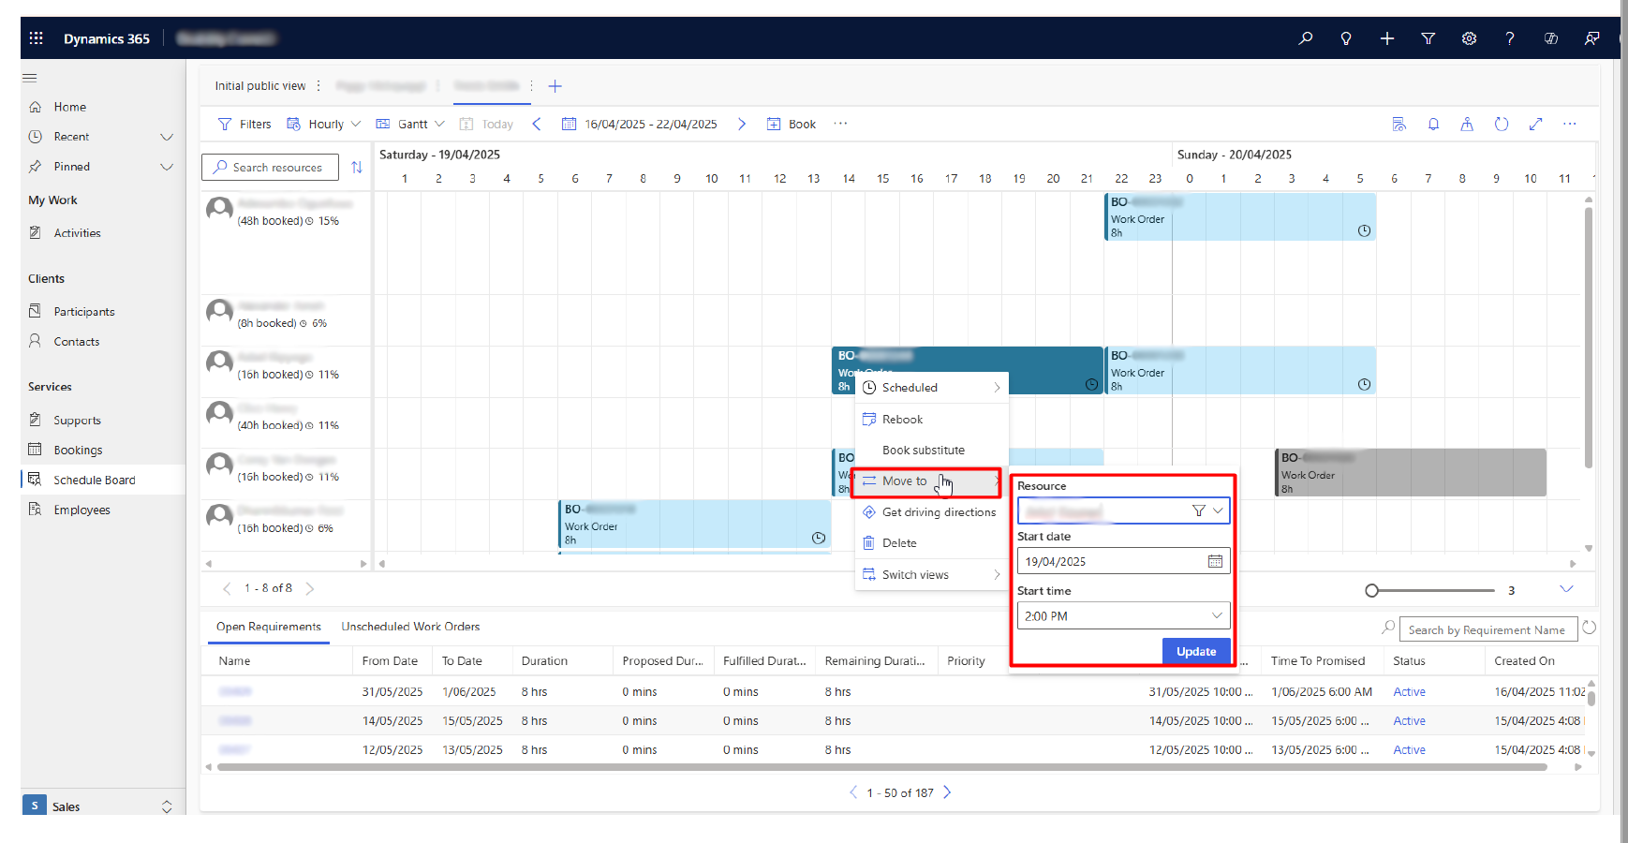This screenshot has height=843, width=1628.
Task: Click the full screen expand icon
Action: (x=1535, y=124)
